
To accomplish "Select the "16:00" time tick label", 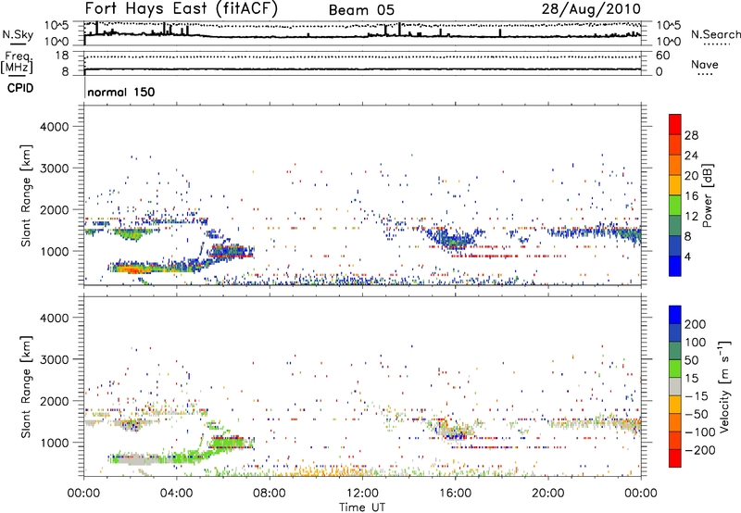I will 455,494.
